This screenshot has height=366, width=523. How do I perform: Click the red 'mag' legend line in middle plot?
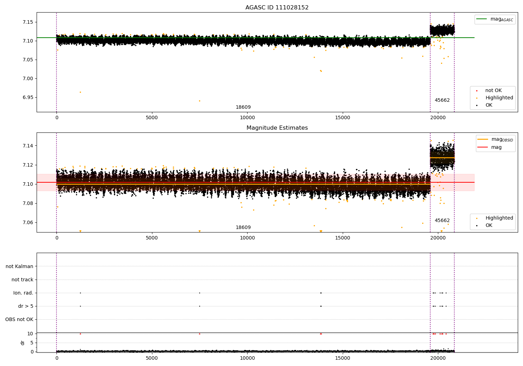483,147
